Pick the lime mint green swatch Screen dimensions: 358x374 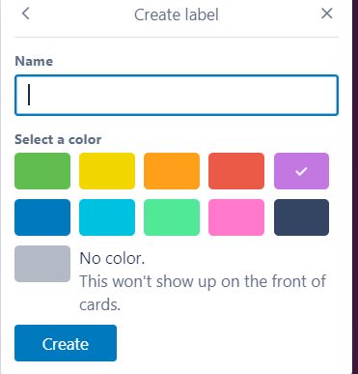coord(172,217)
